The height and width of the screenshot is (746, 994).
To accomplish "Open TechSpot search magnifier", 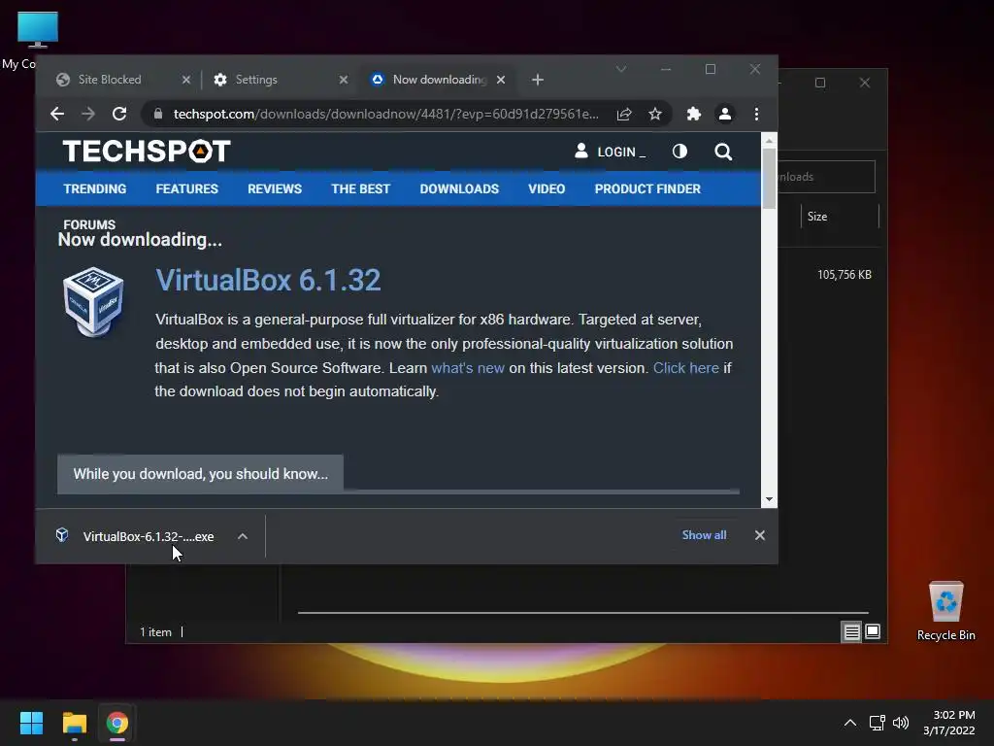I will click(x=723, y=152).
